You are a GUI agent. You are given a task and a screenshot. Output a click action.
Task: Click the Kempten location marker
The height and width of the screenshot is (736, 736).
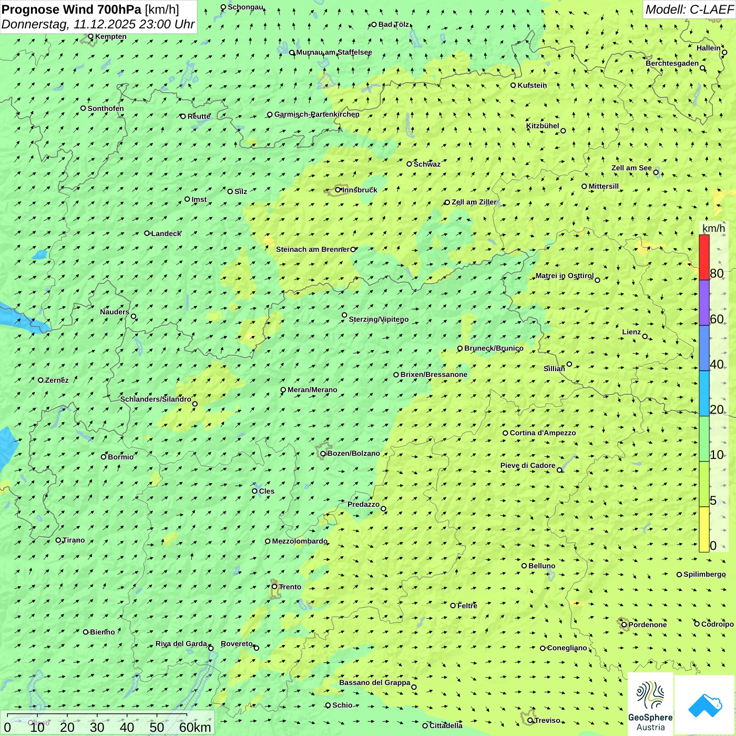pyautogui.click(x=91, y=37)
